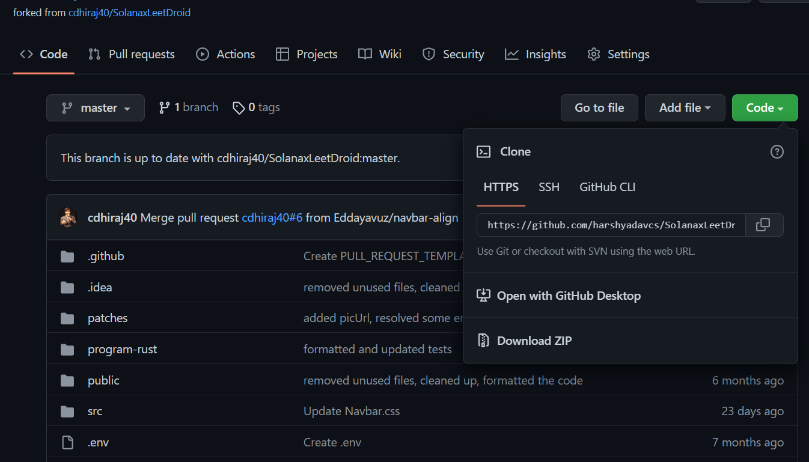This screenshot has height=462, width=809.
Task: Open the Projects tab
Action: tap(307, 54)
